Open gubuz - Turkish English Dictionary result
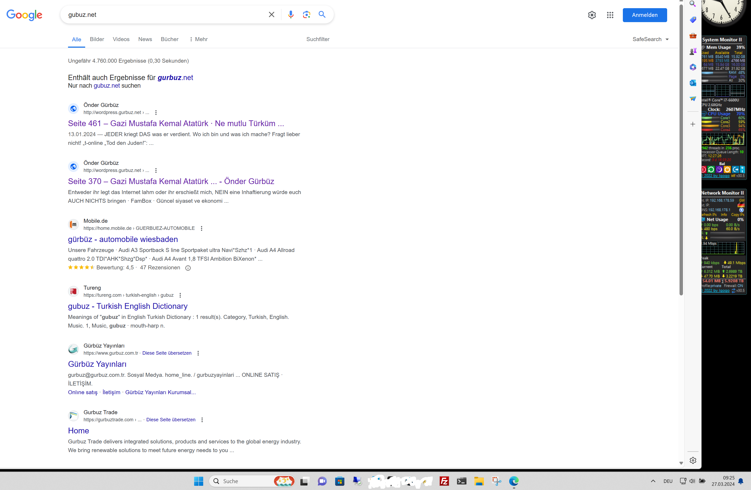 (x=127, y=306)
